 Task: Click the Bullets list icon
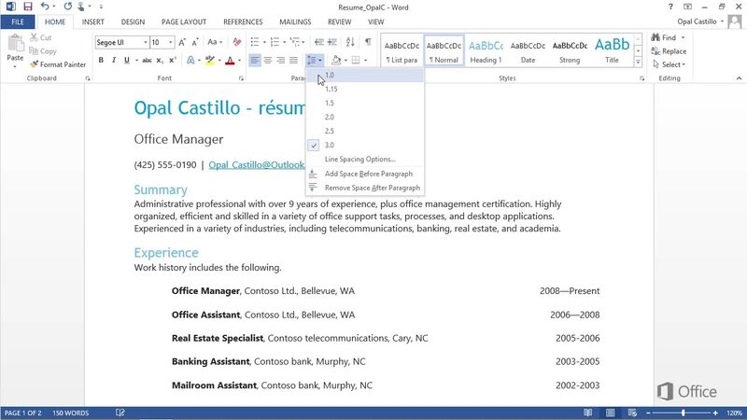[256, 42]
